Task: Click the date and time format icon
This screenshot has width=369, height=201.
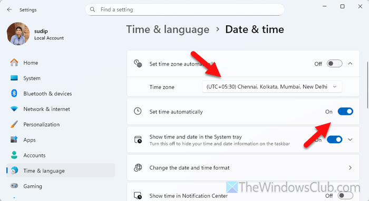Action: pos(138,167)
